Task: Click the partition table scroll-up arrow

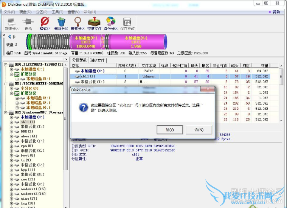Action: click(x=281, y=66)
